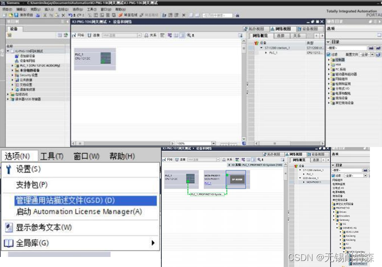Image resolution: width=382 pixels, height=267 pixels.
Task: Click the 连接 connections button in the KJ-PNG-106 editor toolbar
Action: (93, 35)
